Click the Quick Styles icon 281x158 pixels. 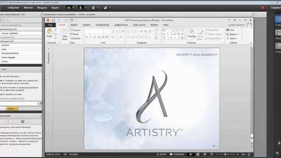click(x=200, y=32)
